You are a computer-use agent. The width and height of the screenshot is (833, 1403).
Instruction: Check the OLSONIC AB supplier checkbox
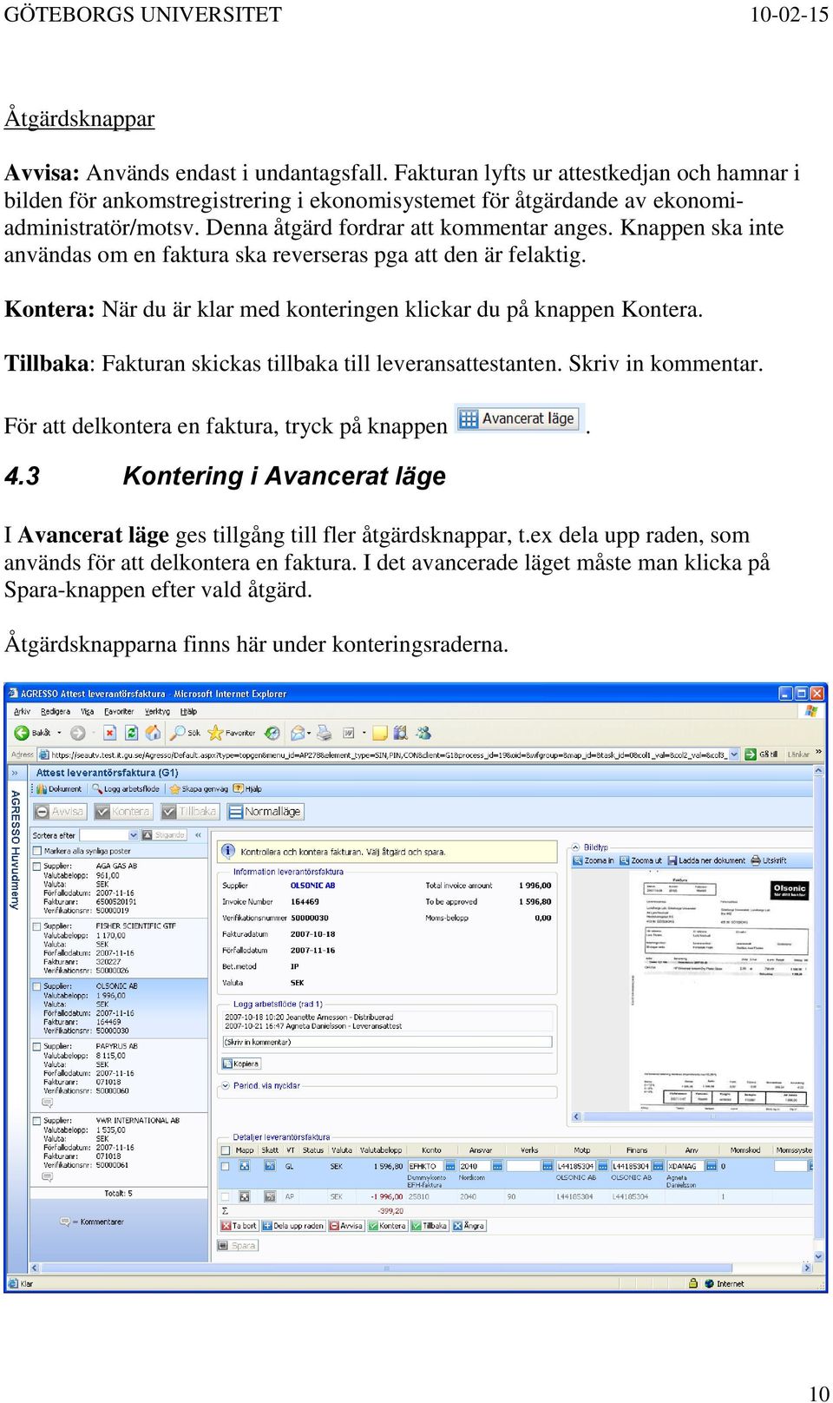click(37, 986)
